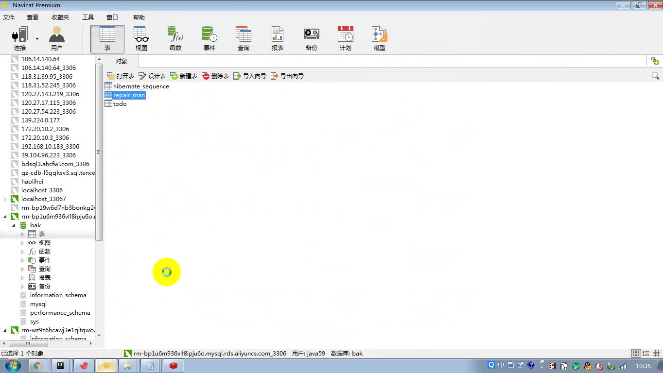Expand the 函数 node under bak
The width and height of the screenshot is (663, 373).
point(22,252)
